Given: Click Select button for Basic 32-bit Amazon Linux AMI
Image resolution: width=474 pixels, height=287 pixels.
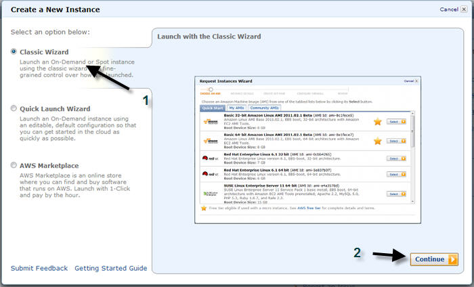Looking at the screenshot, I should pyautogui.click(x=396, y=122).
